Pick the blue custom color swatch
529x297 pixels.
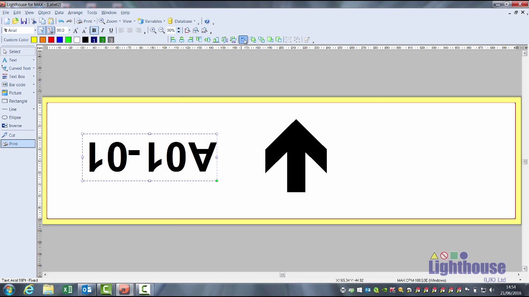click(60, 40)
